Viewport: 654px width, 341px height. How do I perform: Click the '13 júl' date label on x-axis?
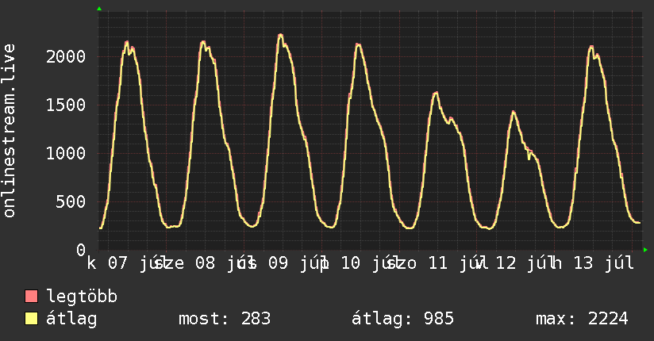pos(604,263)
